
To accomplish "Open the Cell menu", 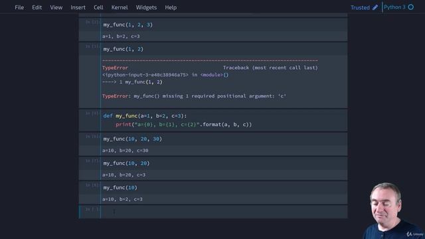I will click(x=98, y=7).
